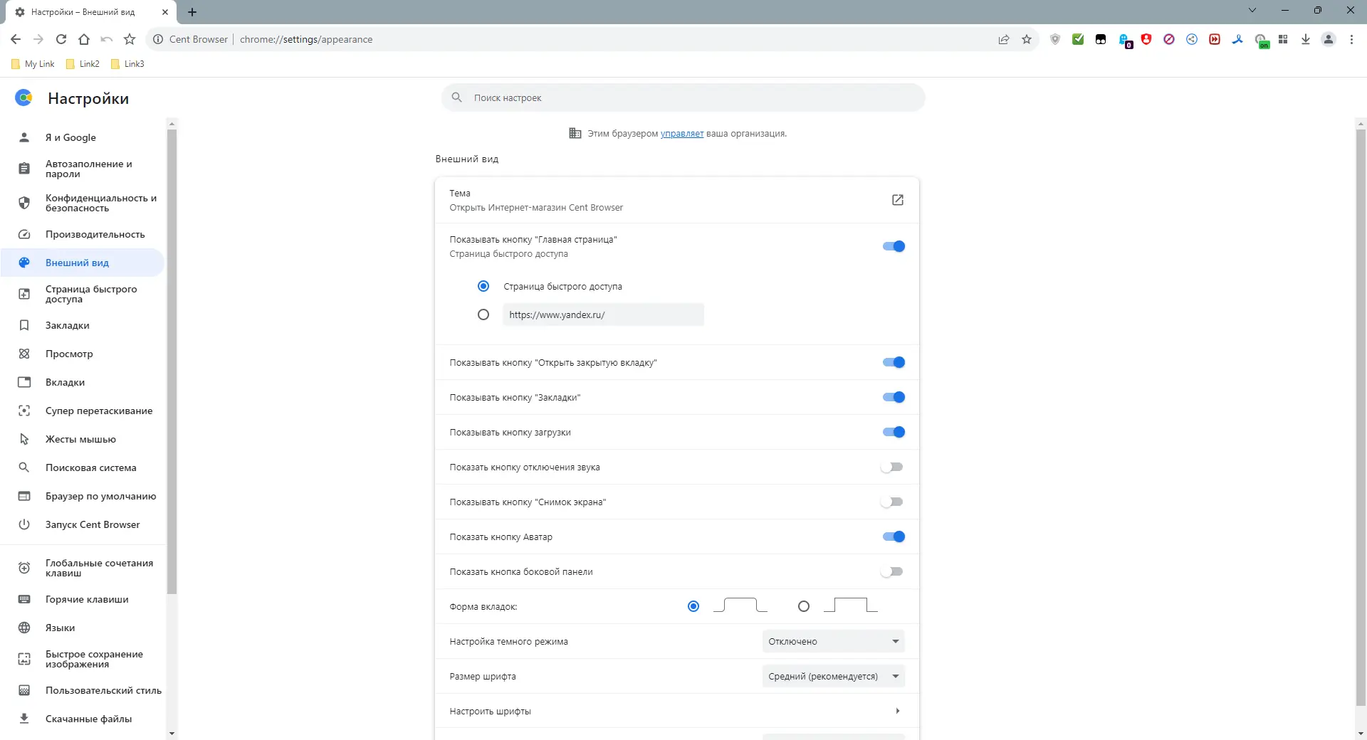This screenshot has height=740, width=1367.
Task: Toggle the mute button switch
Action: pyautogui.click(x=892, y=467)
